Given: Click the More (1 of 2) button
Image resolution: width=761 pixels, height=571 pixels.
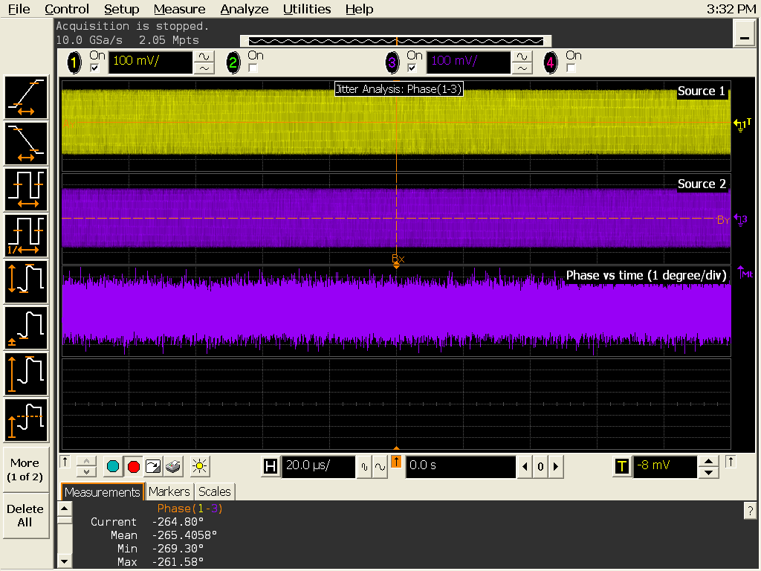Looking at the screenshot, I should (x=25, y=469).
